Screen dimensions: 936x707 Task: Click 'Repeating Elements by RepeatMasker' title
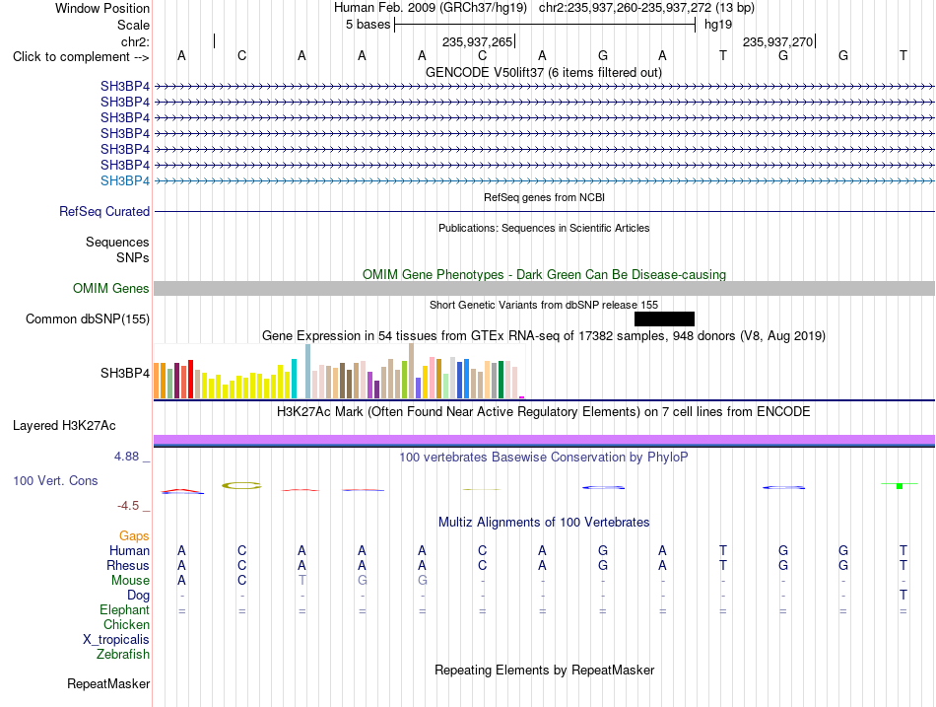545,670
